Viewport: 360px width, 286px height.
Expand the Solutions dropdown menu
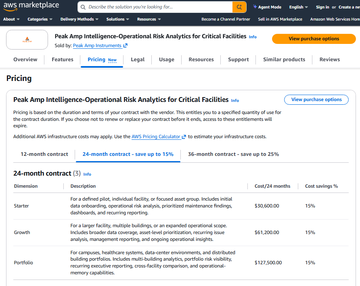point(117,19)
